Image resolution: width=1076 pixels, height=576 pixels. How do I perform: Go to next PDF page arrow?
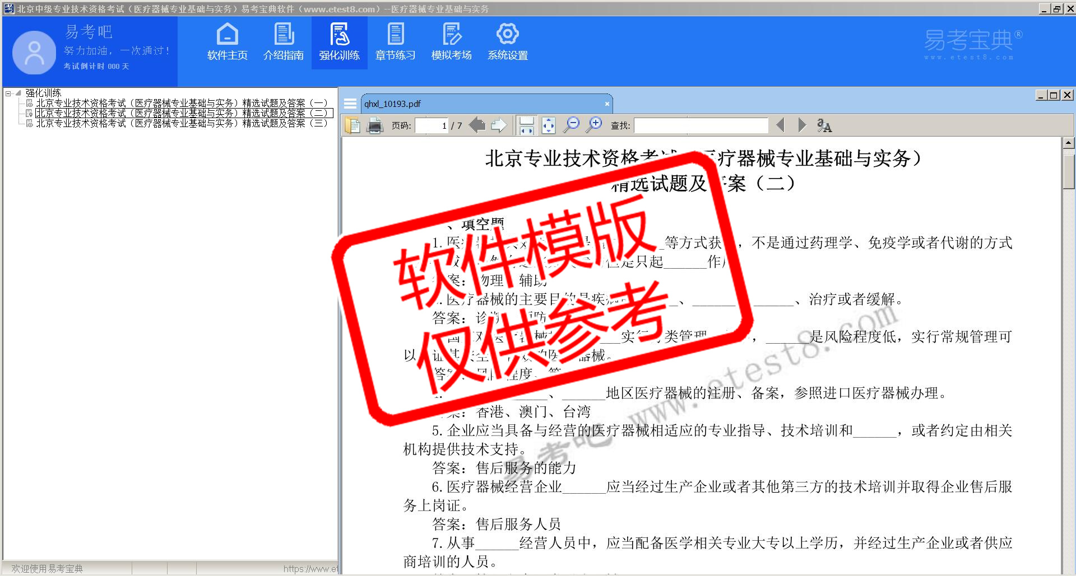point(498,125)
